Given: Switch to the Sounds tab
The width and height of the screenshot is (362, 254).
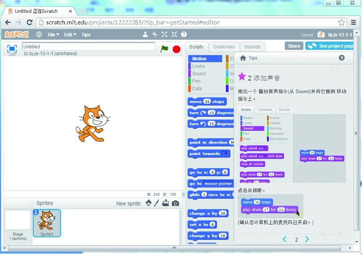Looking at the screenshot, I should tap(252, 47).
